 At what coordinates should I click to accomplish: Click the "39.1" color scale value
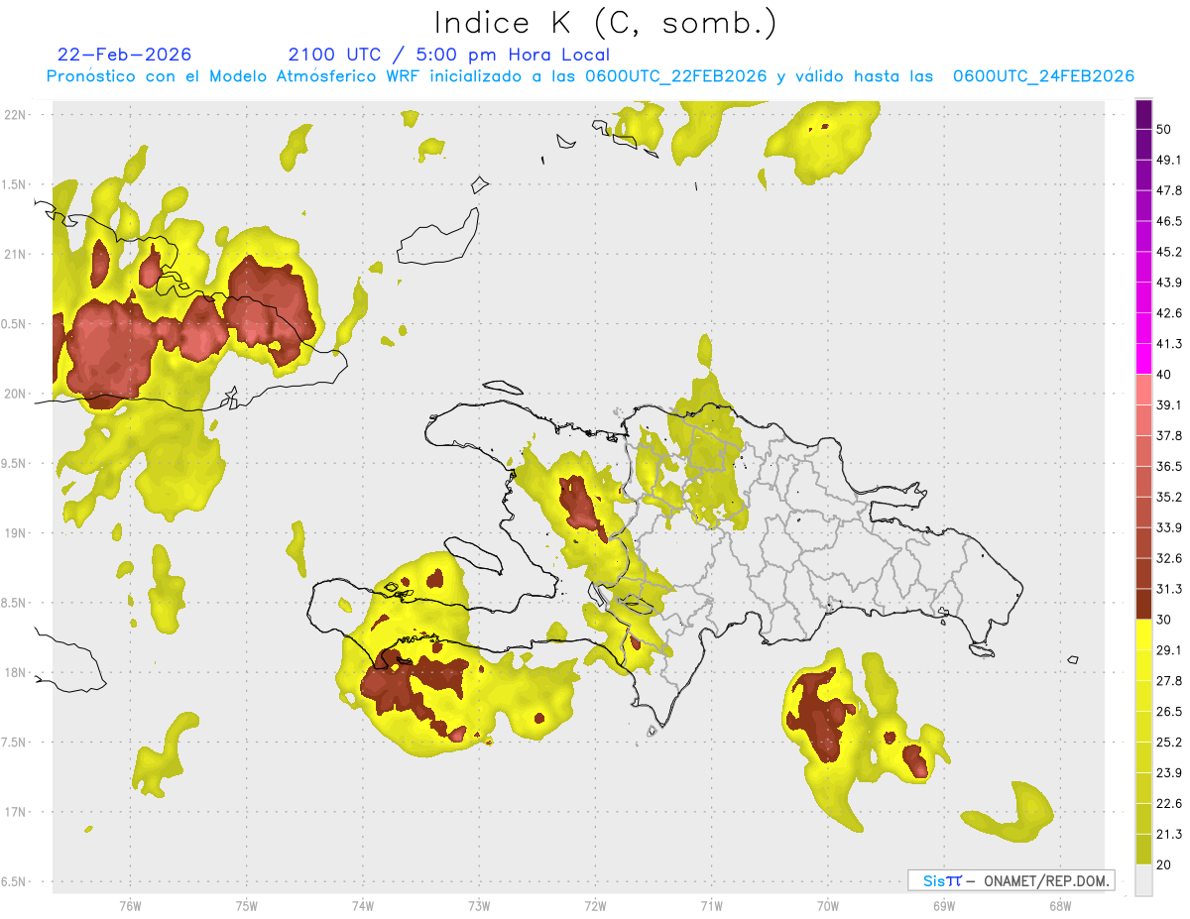click(1169, 404)
